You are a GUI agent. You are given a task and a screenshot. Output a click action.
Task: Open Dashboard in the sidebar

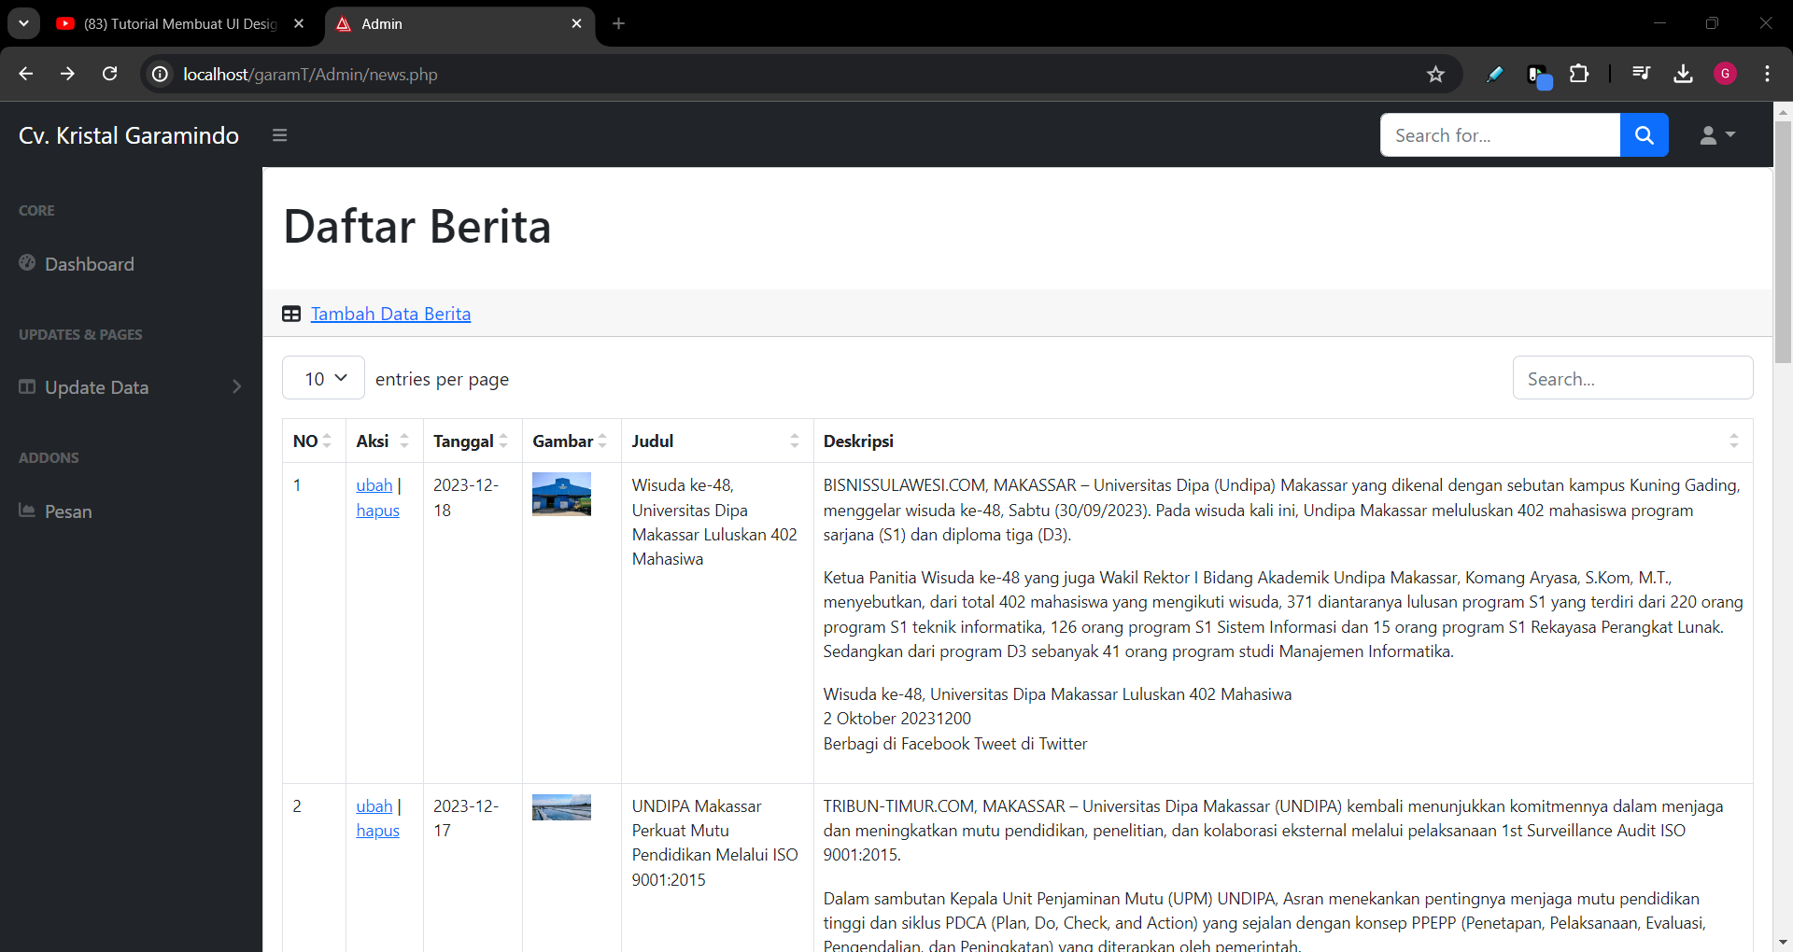(x=90, y=264)
